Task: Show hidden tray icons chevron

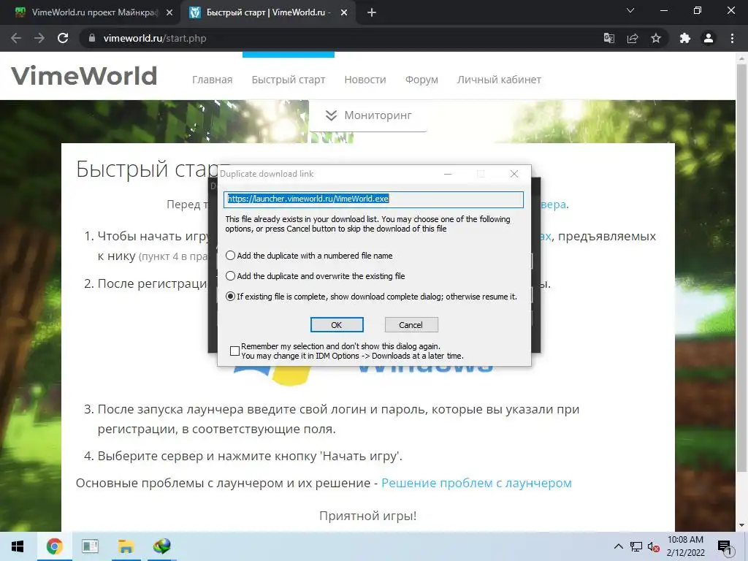Action: click(618, 546)
